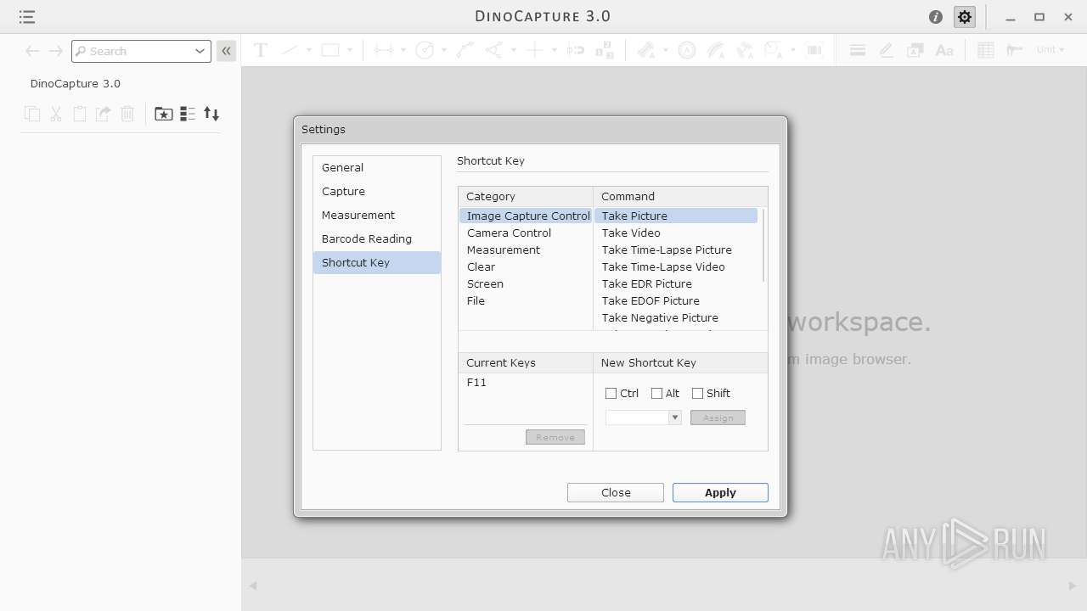Click the Cut scissors icon
This screenshot has width=1087, height=611.
coord(56,114)
